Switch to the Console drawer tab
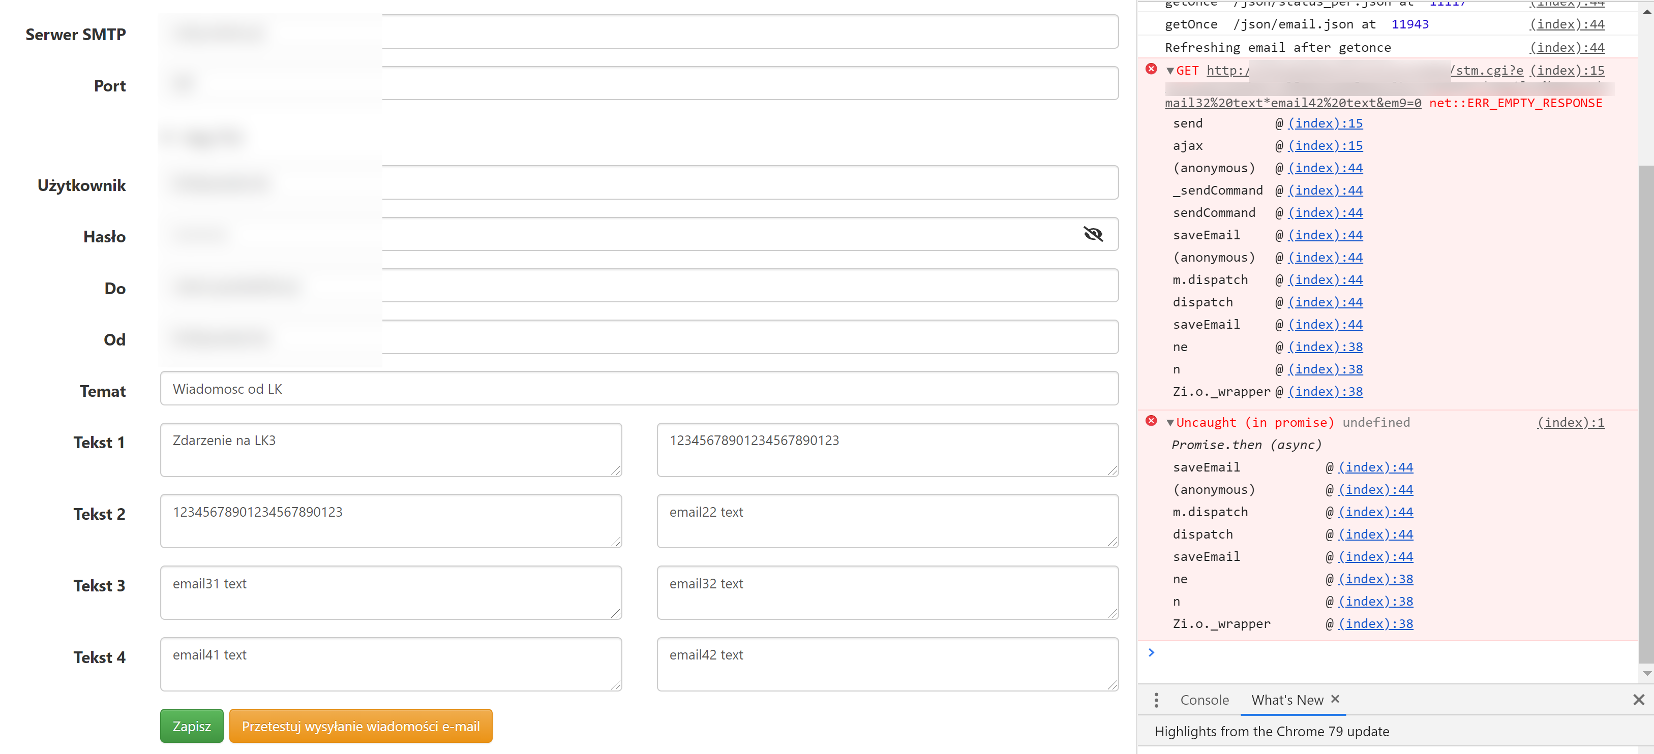 pos(1204,700)
